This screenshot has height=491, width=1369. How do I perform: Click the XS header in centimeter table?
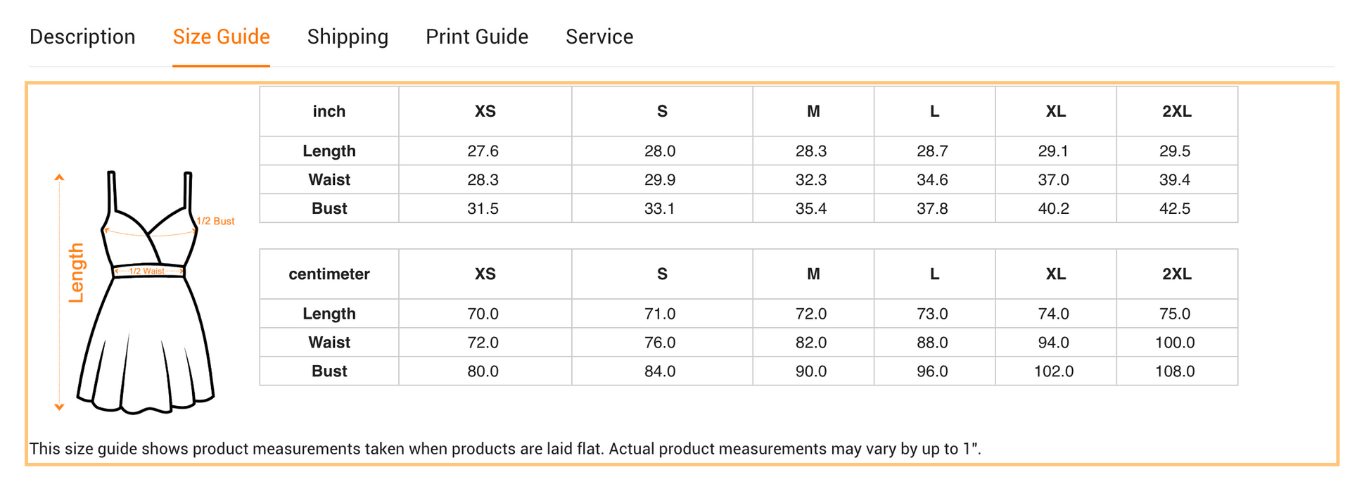485,274
